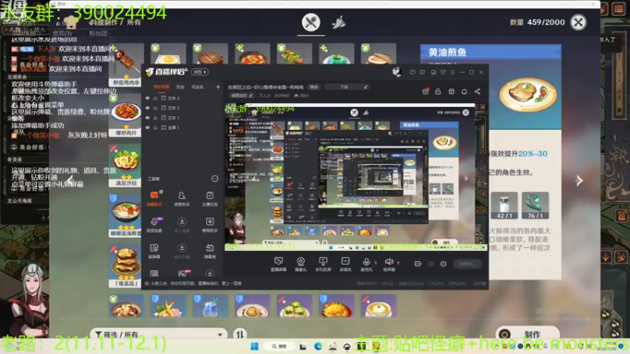Switch to the second scene tab in streaming app
Image resolution: width=630 pixels, height=354 pixels.
pyautogui.click(x=180, y=87)
